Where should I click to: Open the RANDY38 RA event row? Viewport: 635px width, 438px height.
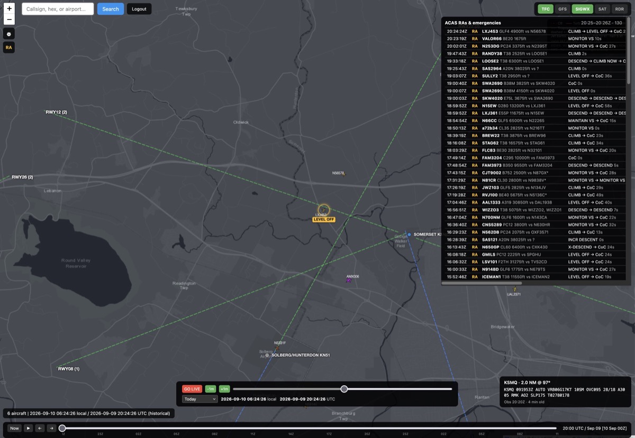tap(534, 53)
